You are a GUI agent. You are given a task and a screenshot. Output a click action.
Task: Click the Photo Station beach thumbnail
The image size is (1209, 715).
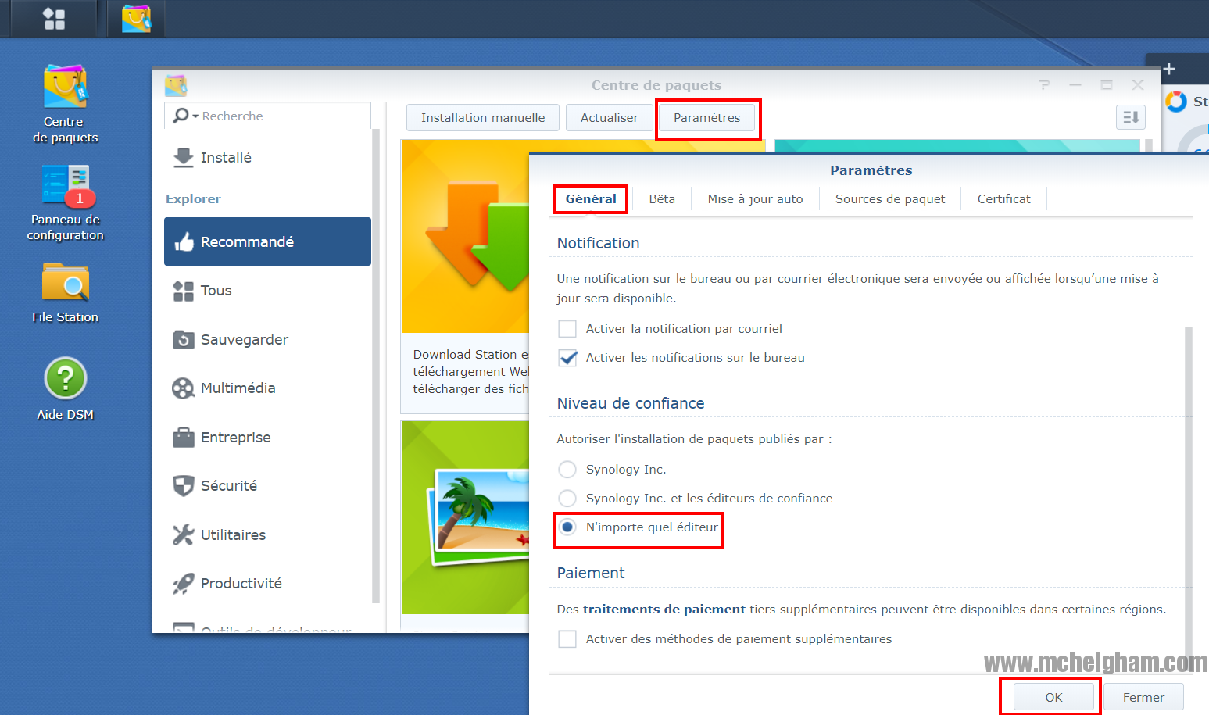tap(465, 517)
